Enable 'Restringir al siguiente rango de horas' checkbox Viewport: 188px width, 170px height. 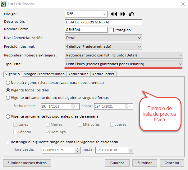[8, 142]
